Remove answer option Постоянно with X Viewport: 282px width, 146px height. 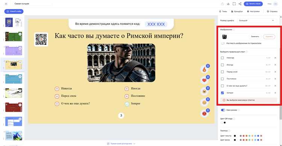point(275,79)
